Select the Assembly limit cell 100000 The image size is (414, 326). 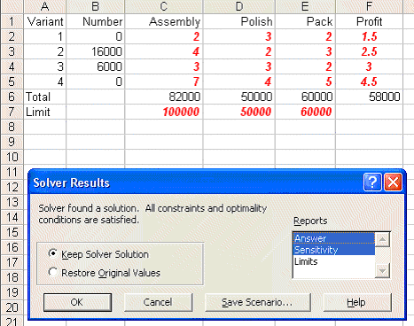(x=164, y=112)
